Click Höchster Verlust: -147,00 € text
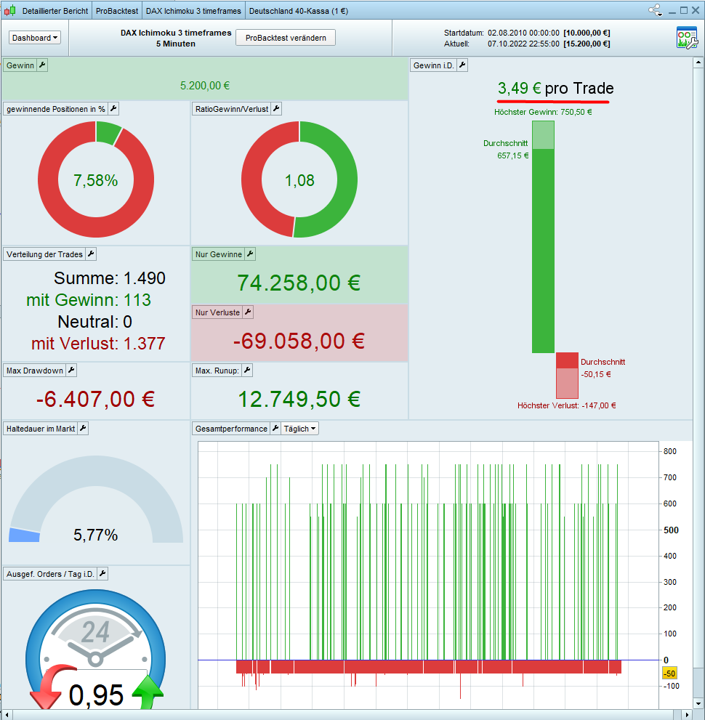 (x=567, y=405)
